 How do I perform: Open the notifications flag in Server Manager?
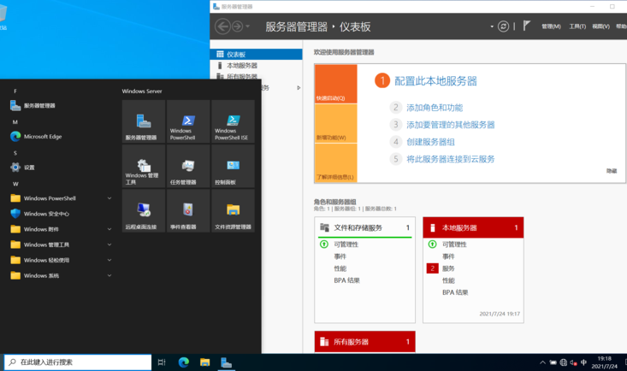(x=526, y=26)
